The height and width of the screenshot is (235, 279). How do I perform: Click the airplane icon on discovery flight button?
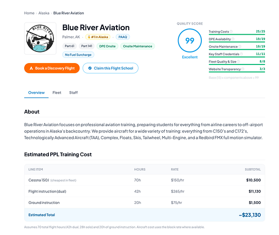[x=31, y=68]
